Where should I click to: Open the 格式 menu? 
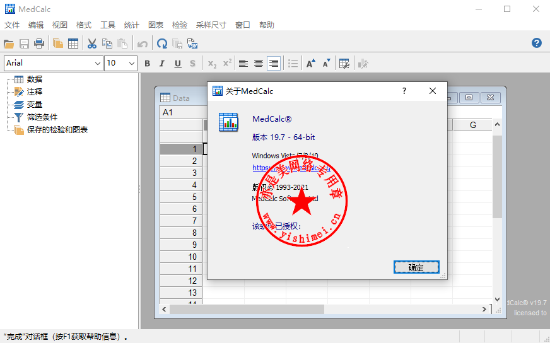(x=84, y=25)
